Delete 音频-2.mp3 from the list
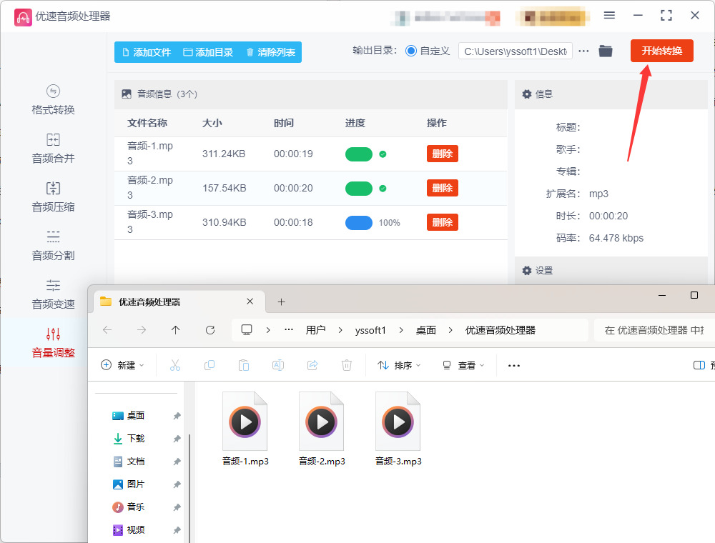Screen dimensions: 715x543 click(x=443, y=188)
